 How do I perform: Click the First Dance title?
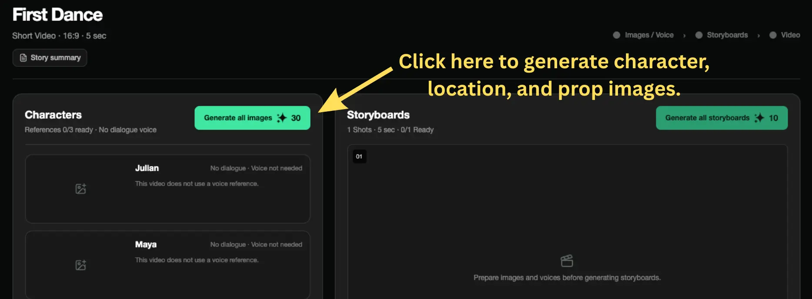(x=57, y=15)
